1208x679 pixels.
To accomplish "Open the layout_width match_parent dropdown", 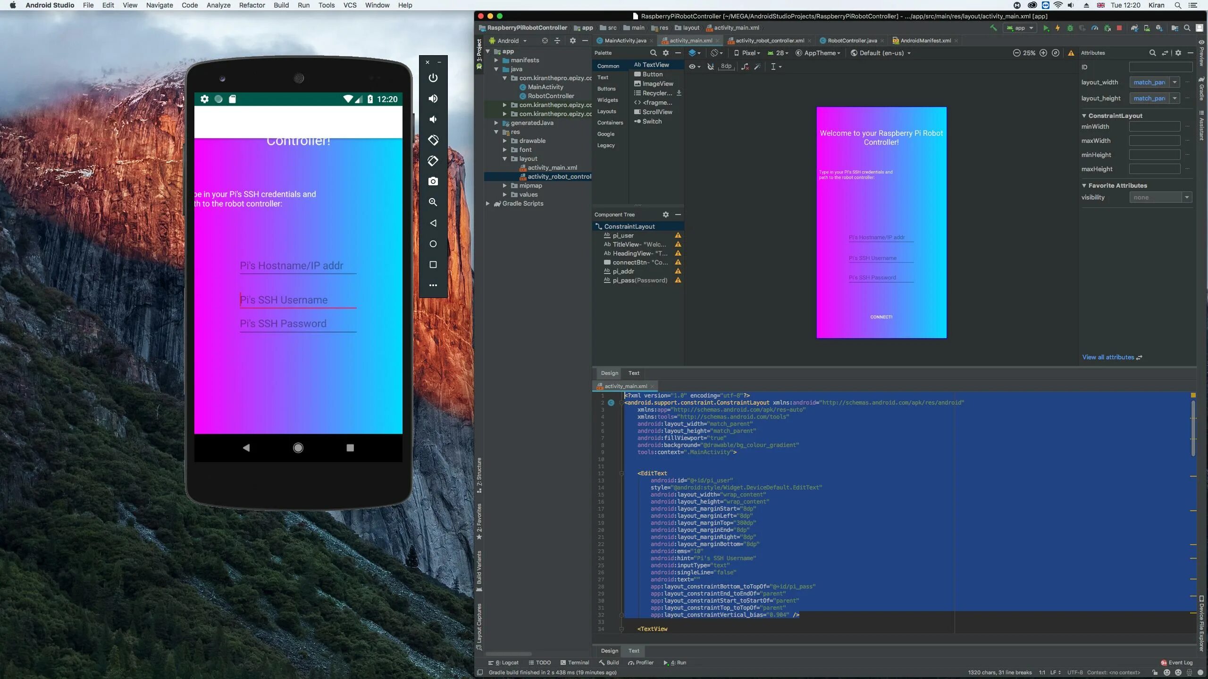I will pos(1174,82).
